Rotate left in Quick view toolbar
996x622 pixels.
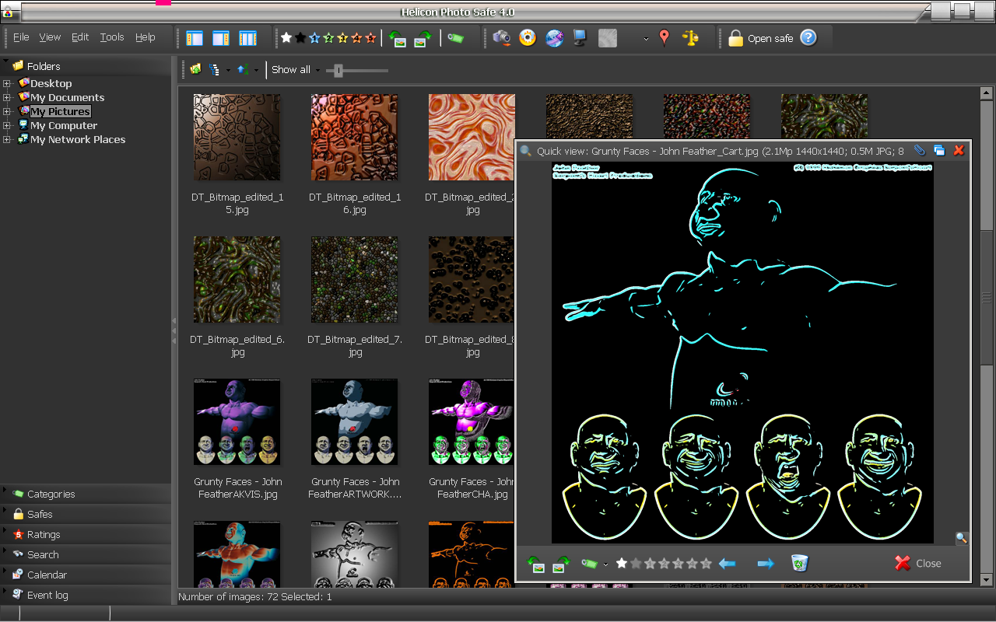click(x=535, y=564)
